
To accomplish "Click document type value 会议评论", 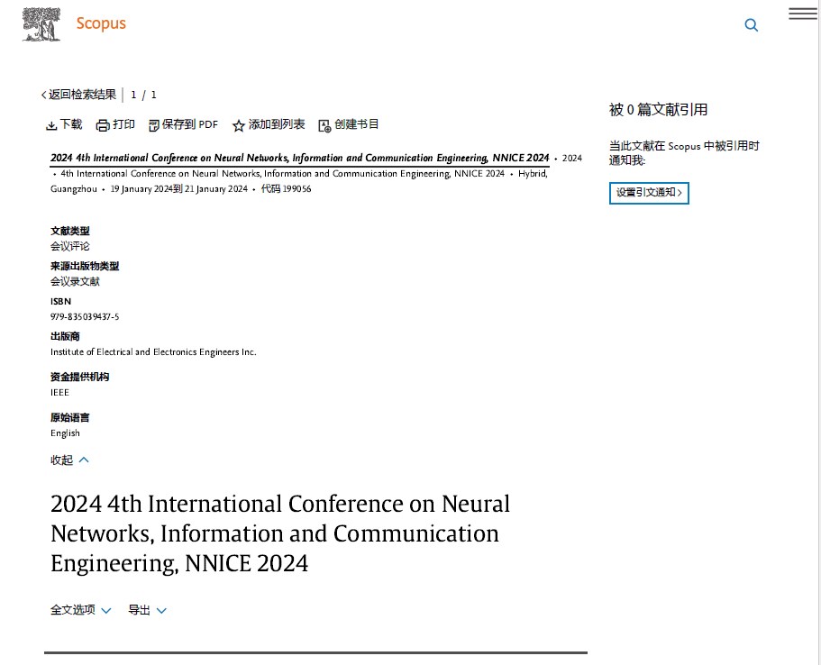I will click(70, 246).
